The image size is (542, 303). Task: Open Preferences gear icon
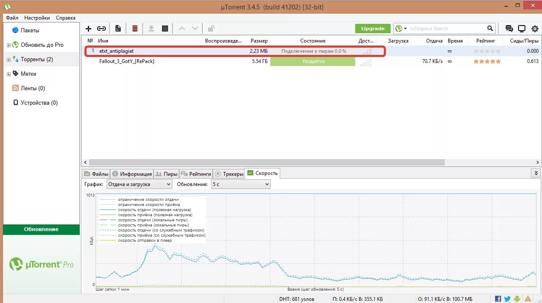[535, 29]
